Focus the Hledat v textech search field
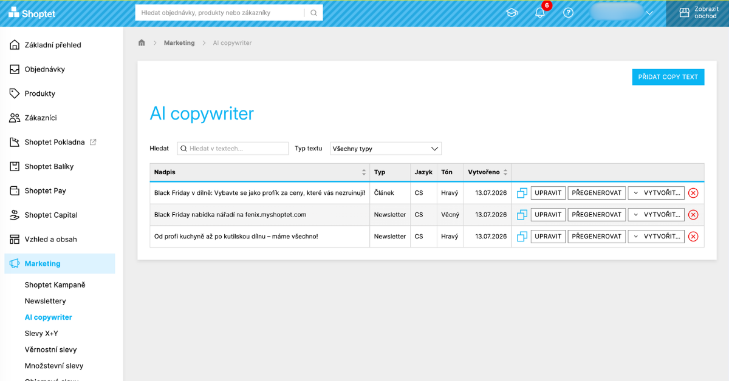 233,149
